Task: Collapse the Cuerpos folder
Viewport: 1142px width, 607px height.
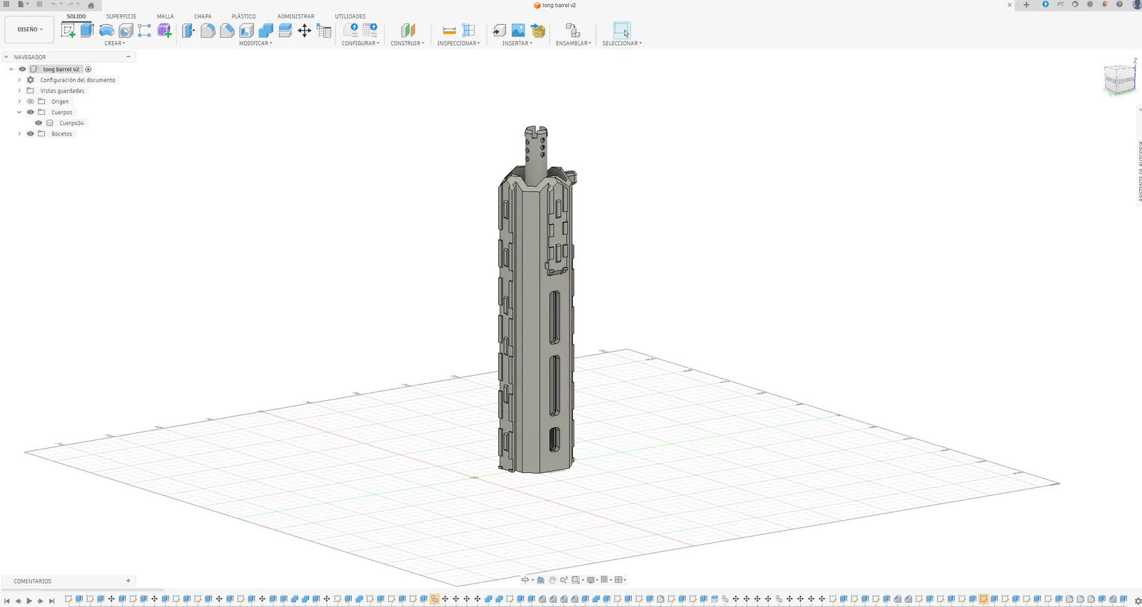Action: coord(19,113)
